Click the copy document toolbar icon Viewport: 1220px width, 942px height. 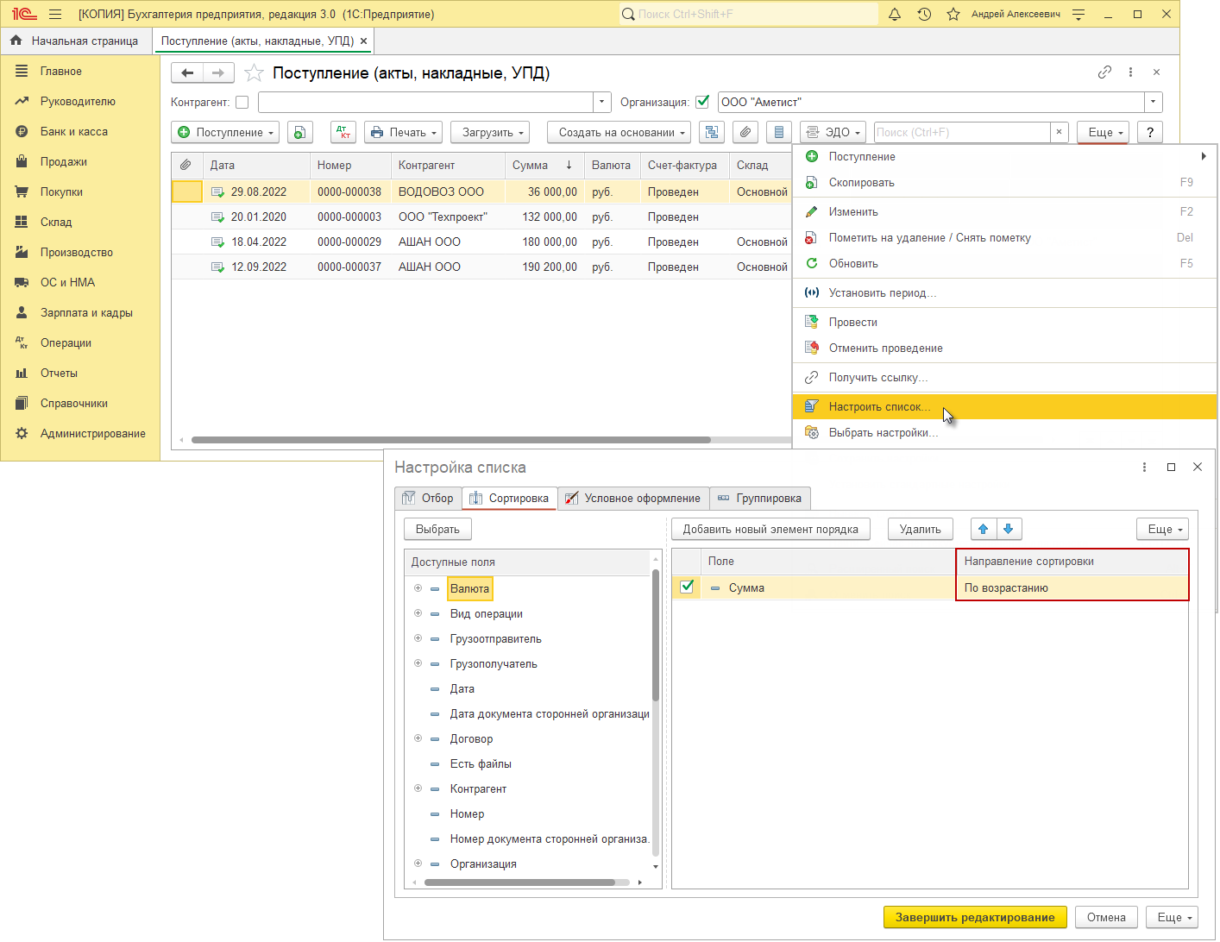click(x=299, y=132)
